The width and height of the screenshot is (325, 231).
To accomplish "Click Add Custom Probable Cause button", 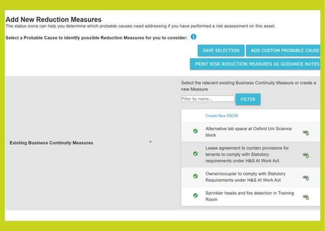I will 283,51.
